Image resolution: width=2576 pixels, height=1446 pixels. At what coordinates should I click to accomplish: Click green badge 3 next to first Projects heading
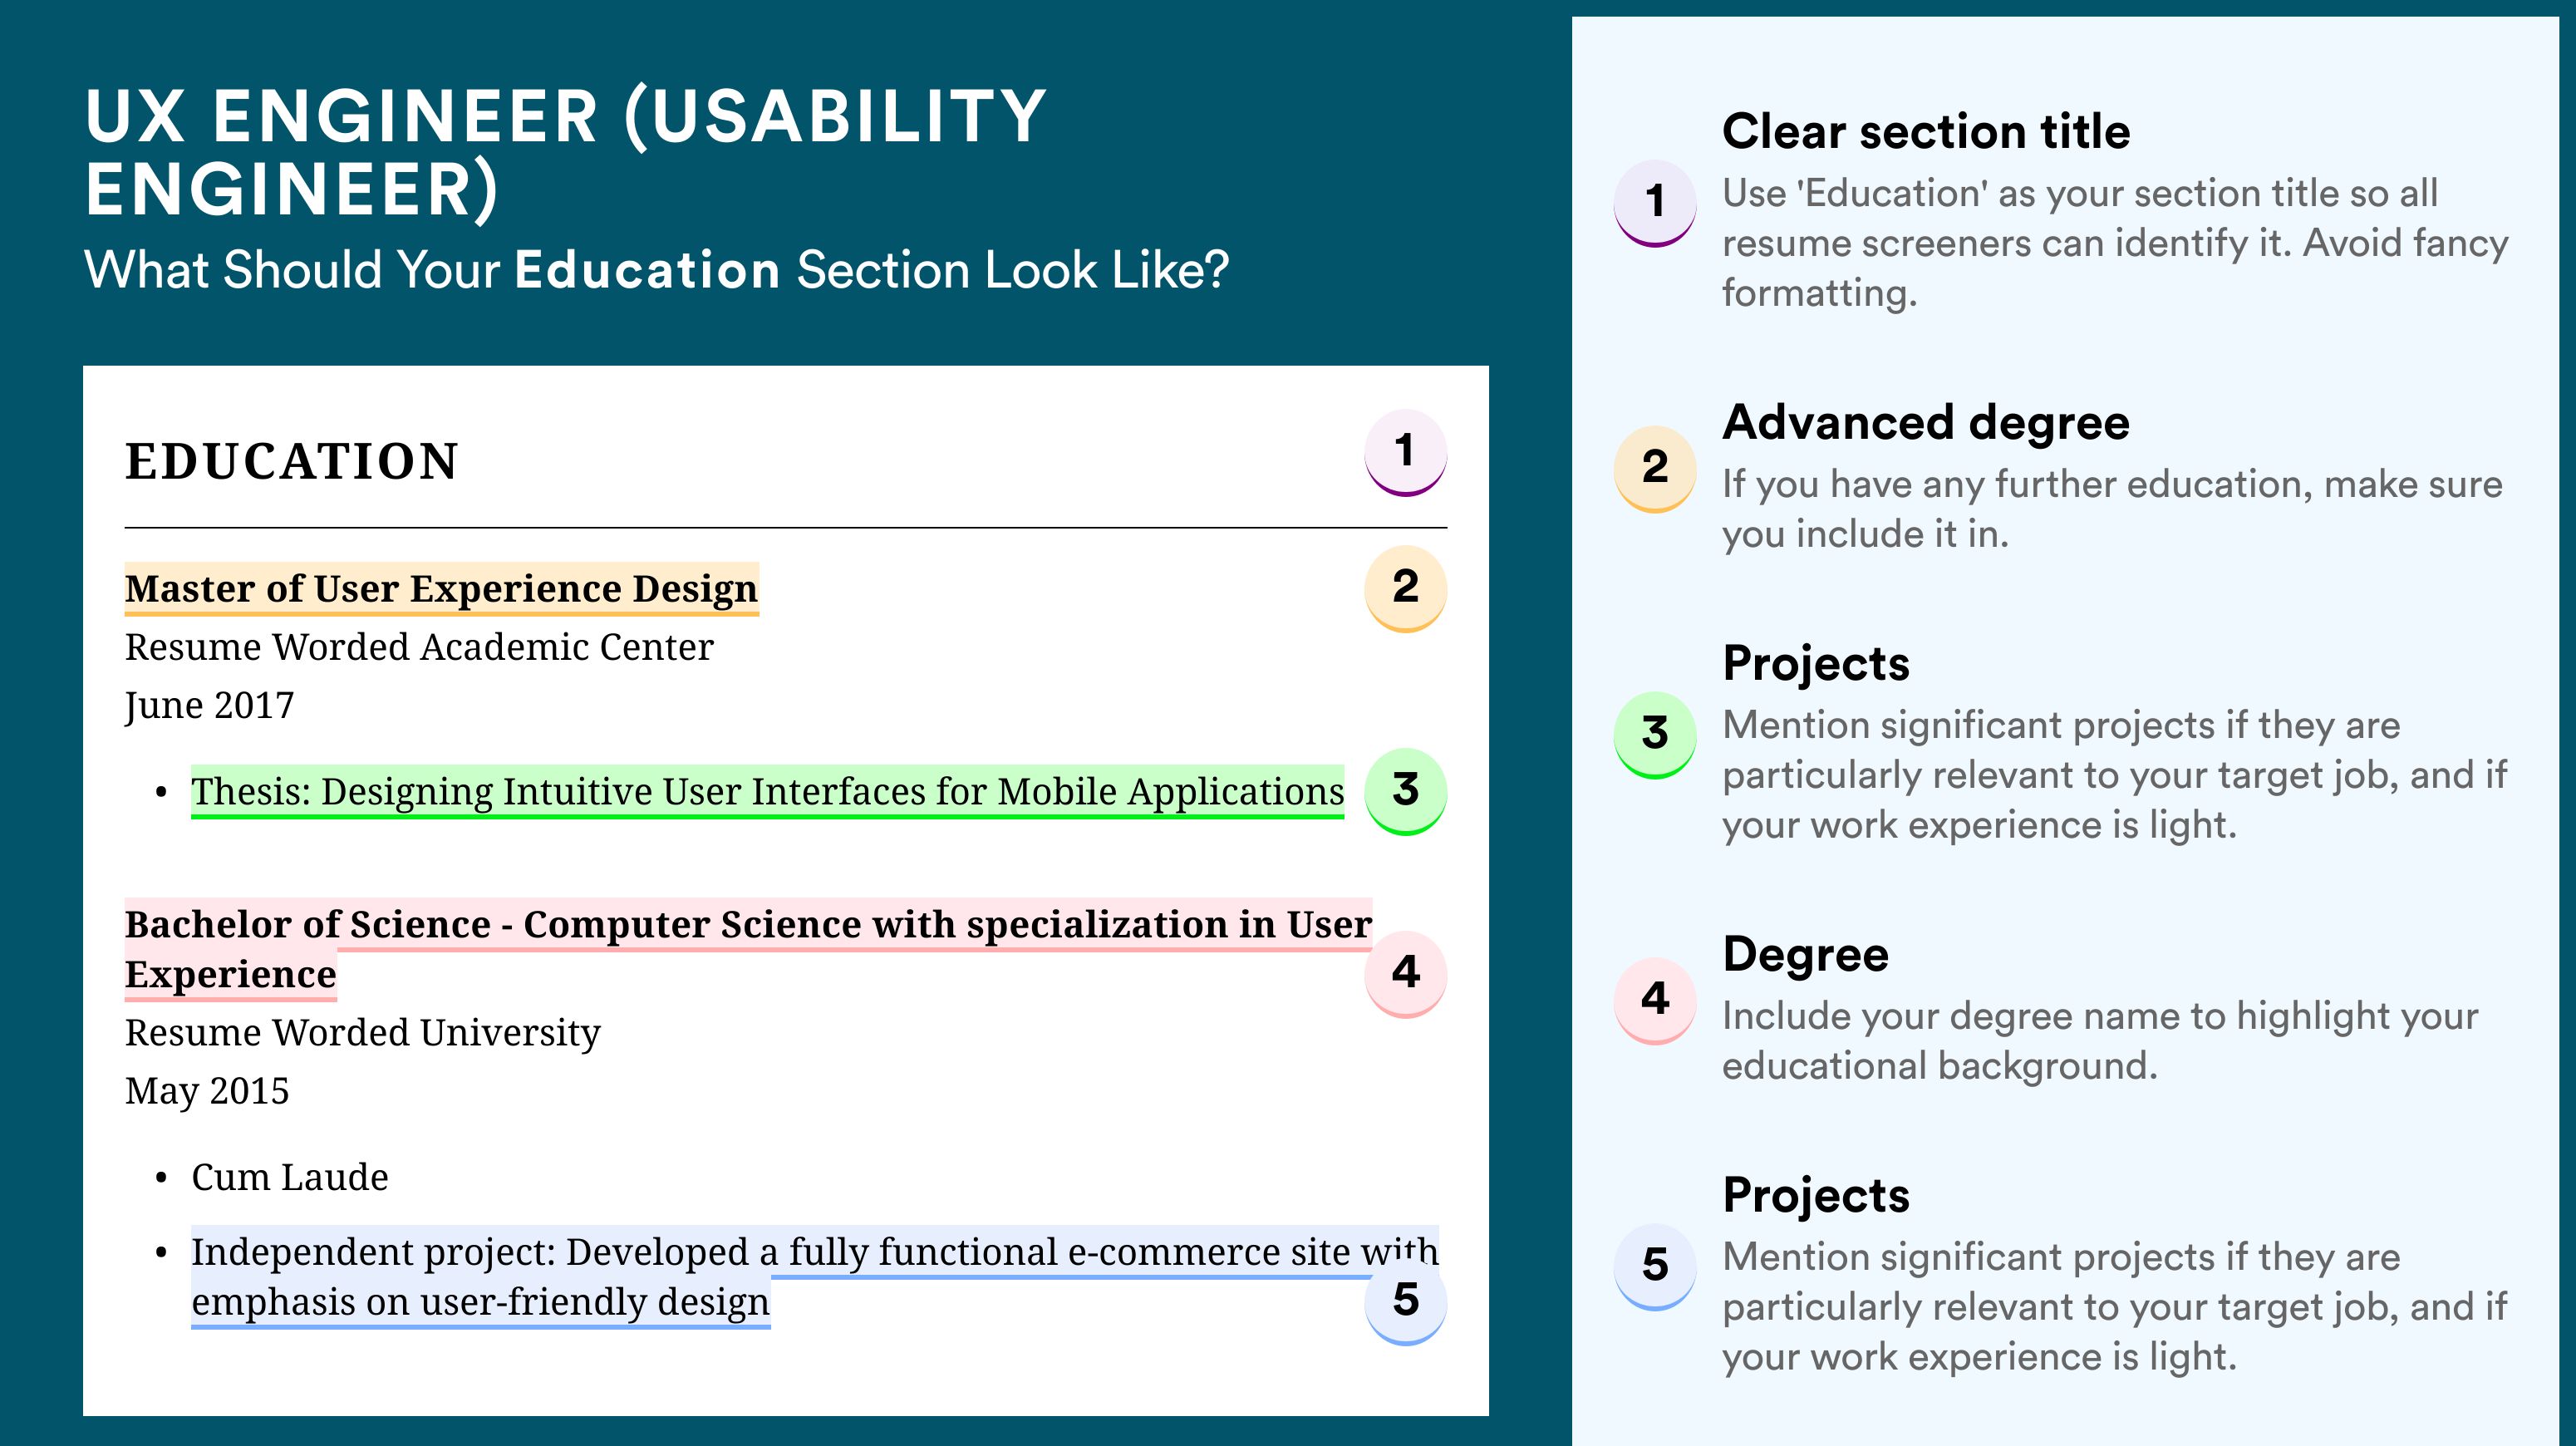(x=1655, y=735)
